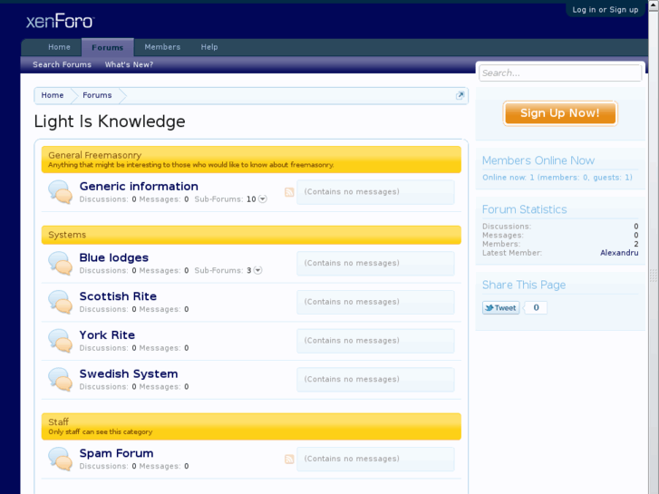This screenshot has height=494, width=659.
Task: Open the Search Forums link
Action: coord(62,64)
